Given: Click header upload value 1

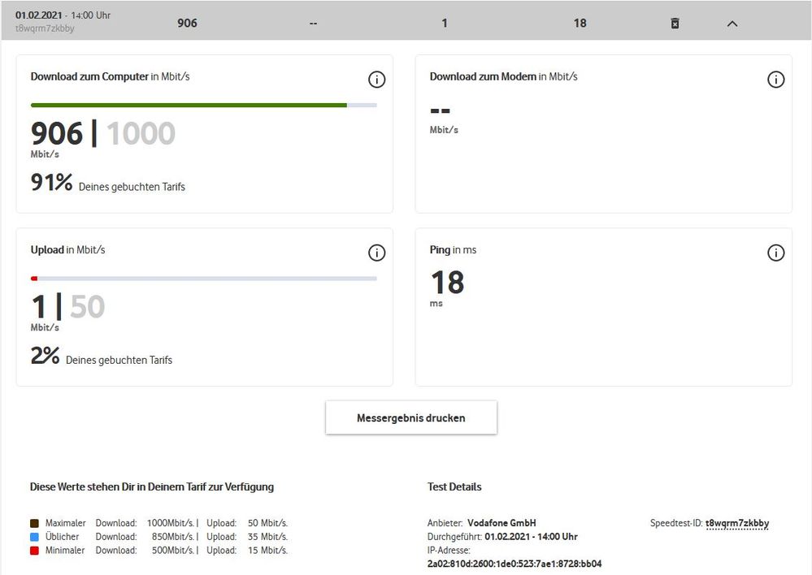Looking at the screenshot, I should coord(445,24).
